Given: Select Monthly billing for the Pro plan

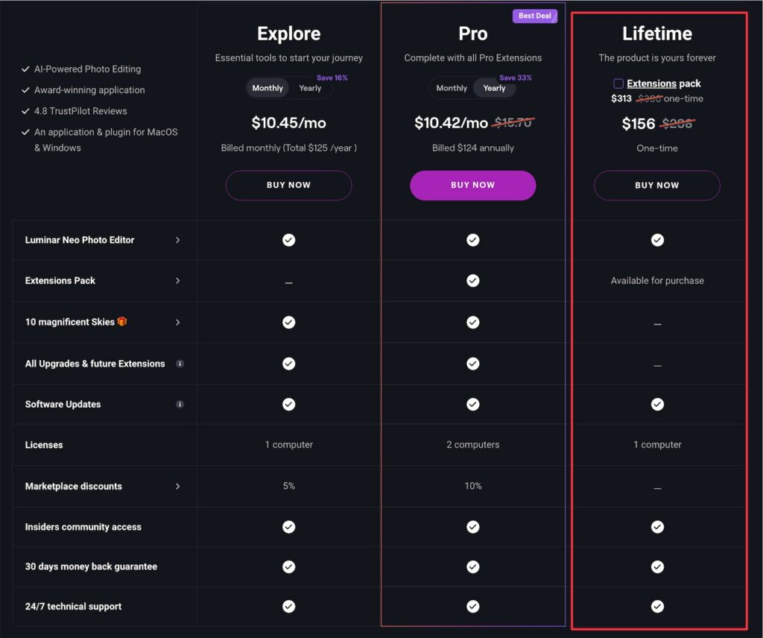Looking at the screenshot, I should click(x=452, y=88).
